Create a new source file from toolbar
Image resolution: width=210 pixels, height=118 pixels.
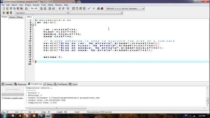click(4, 9)
